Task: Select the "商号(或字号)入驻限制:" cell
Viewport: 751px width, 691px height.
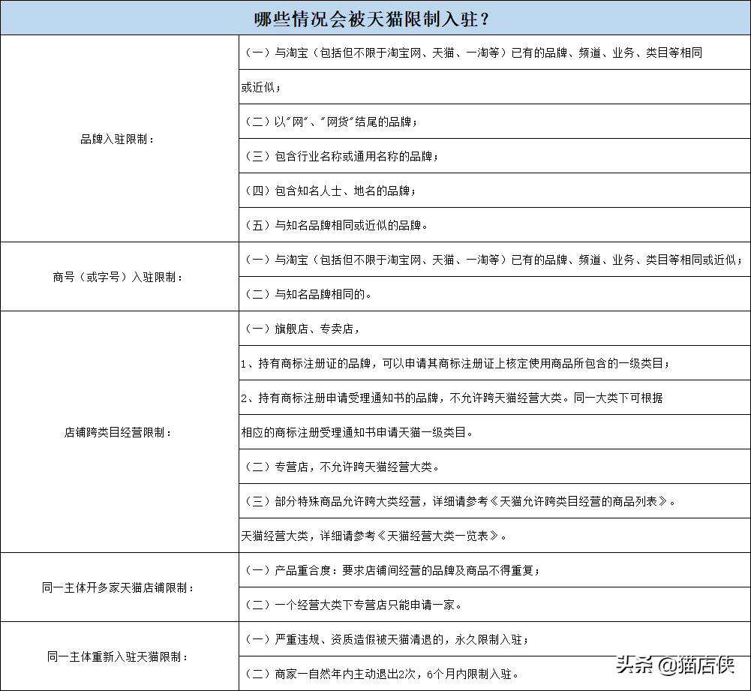Action: (120, 277)
